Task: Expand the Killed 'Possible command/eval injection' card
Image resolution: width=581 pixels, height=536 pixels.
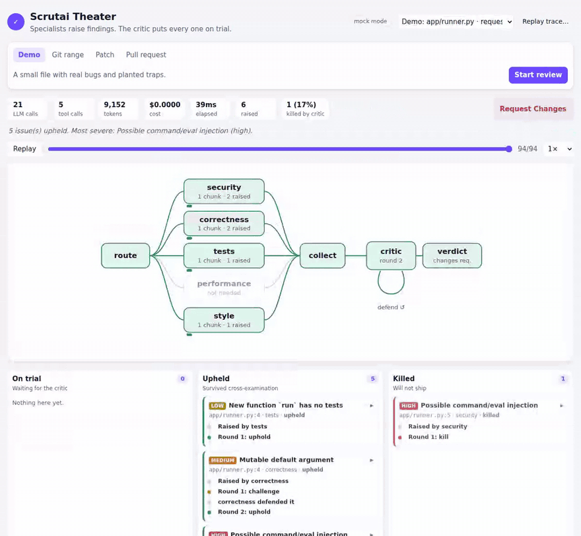Action: coord(562,405)
